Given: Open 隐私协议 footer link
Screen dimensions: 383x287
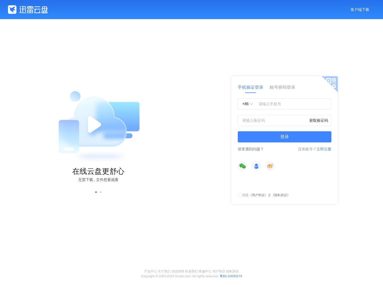Looking at the screenshot, I should (x=232, y=271).
